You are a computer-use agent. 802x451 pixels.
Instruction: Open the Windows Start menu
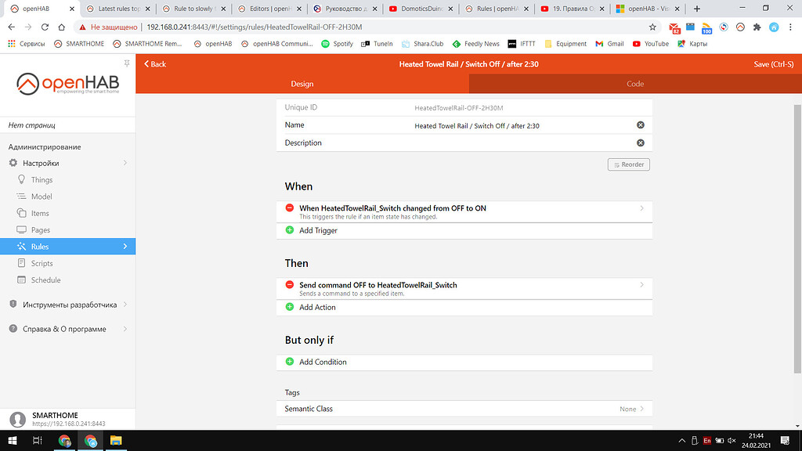(12, 442)
